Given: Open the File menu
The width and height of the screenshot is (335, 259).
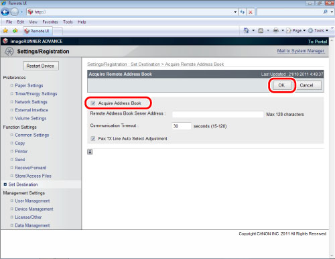Looking at the screenshot, I should 9,22.
